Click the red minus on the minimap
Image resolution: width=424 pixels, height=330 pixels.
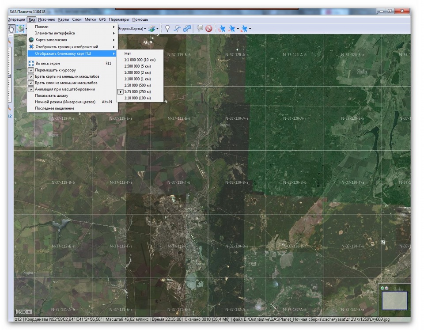click(x=386, y=288)
